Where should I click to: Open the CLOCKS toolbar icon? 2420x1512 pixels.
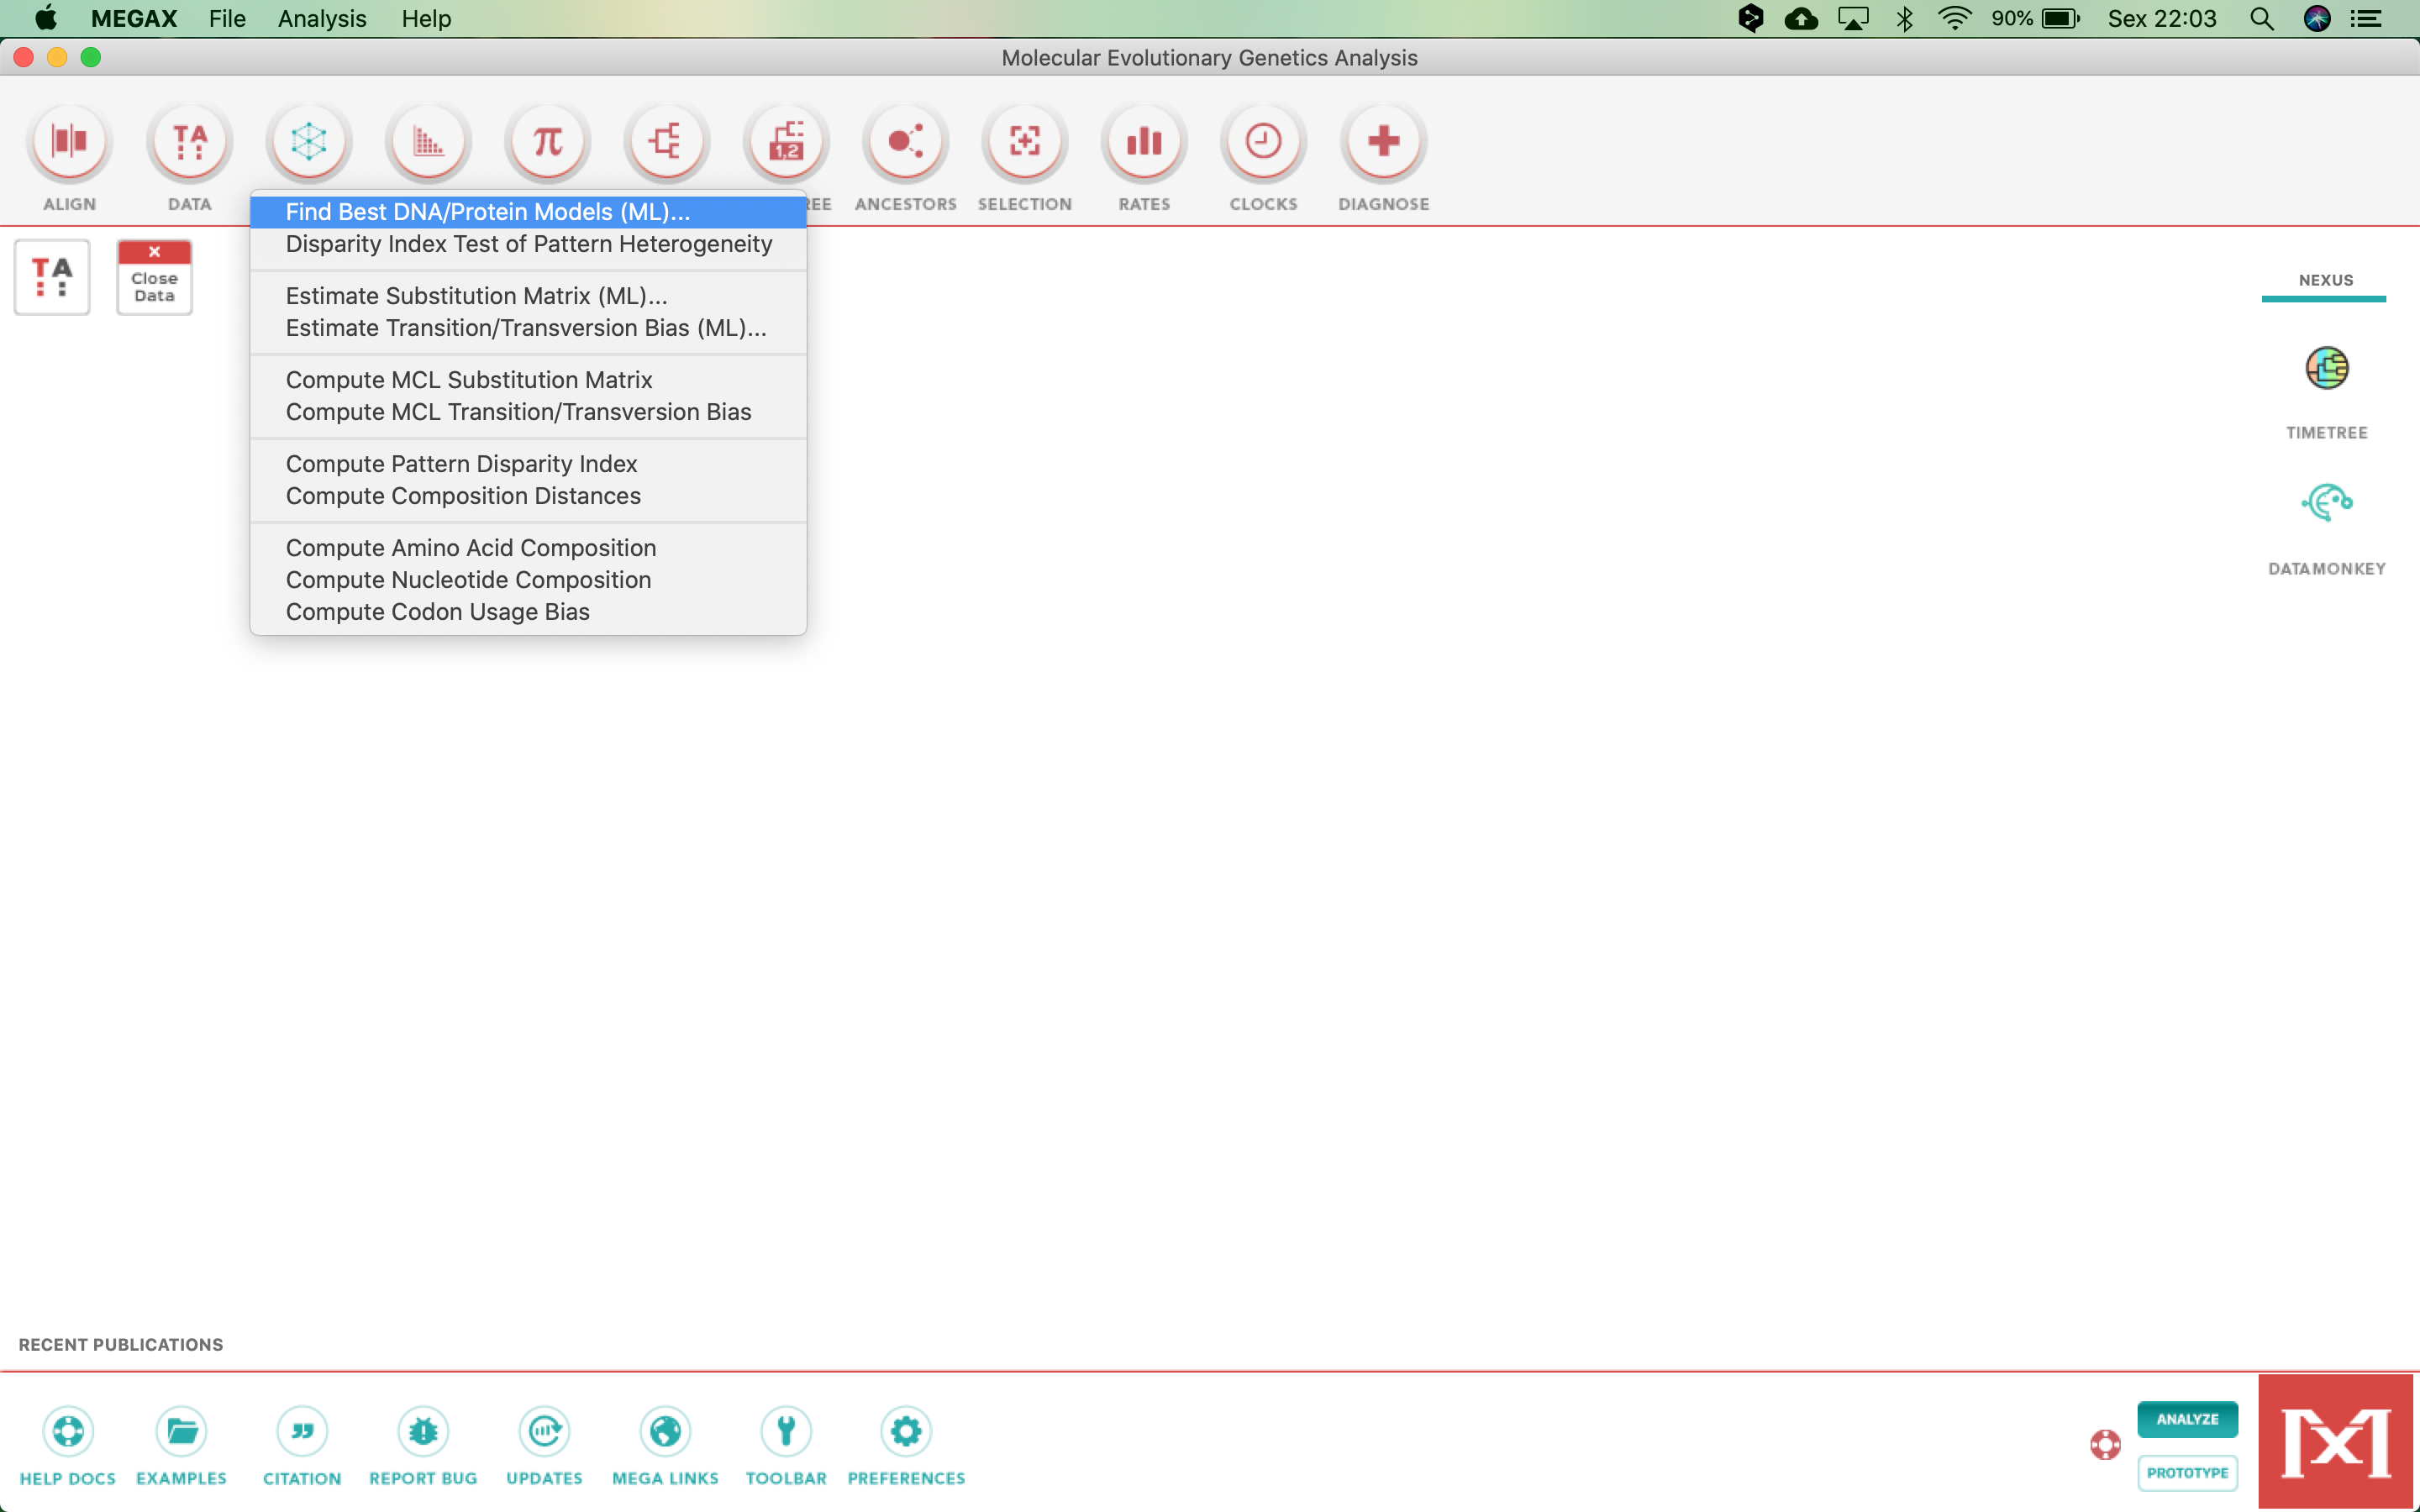[x=1263, y=142]
